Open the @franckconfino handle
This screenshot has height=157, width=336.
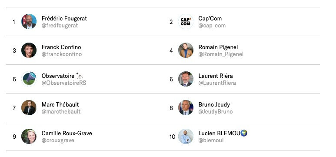click(x=62, y=54)
